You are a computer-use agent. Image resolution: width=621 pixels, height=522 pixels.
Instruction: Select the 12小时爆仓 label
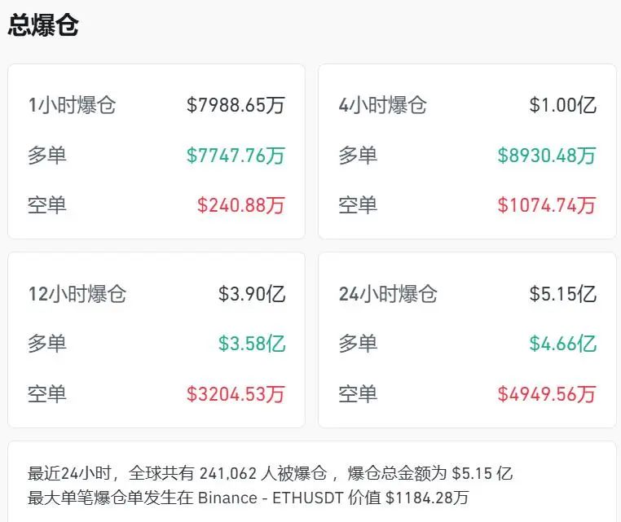pyautogui.click(x=77, y=294)
